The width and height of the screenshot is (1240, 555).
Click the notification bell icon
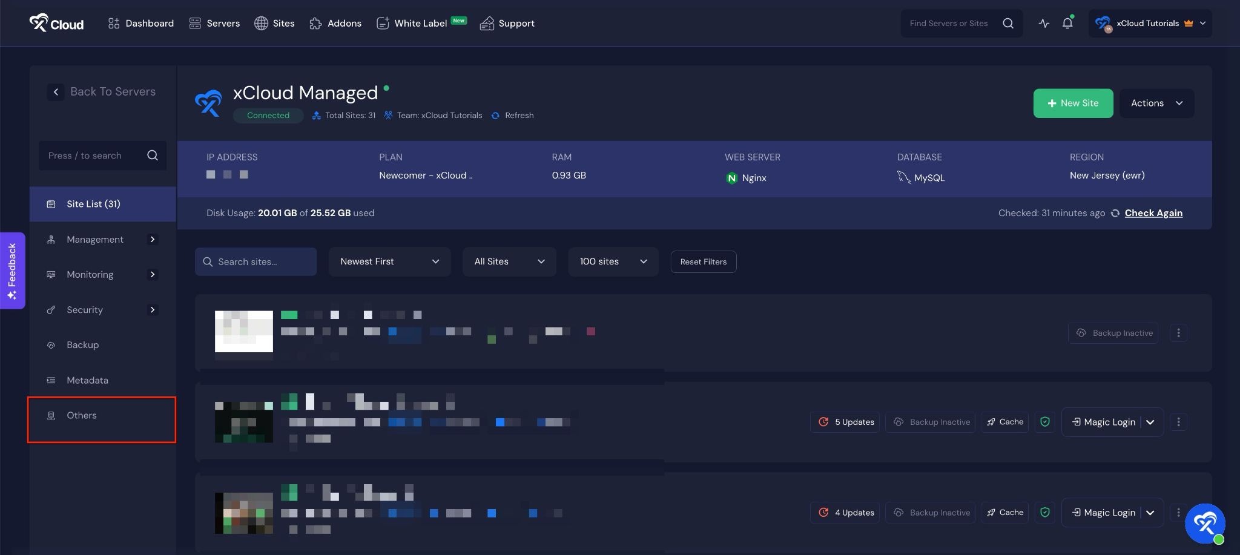point(1067,24)
